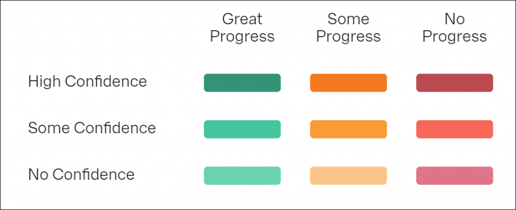Select the Some Progress column header
The width and height of the screenshot is (516, 210).
tap(349, 28)
